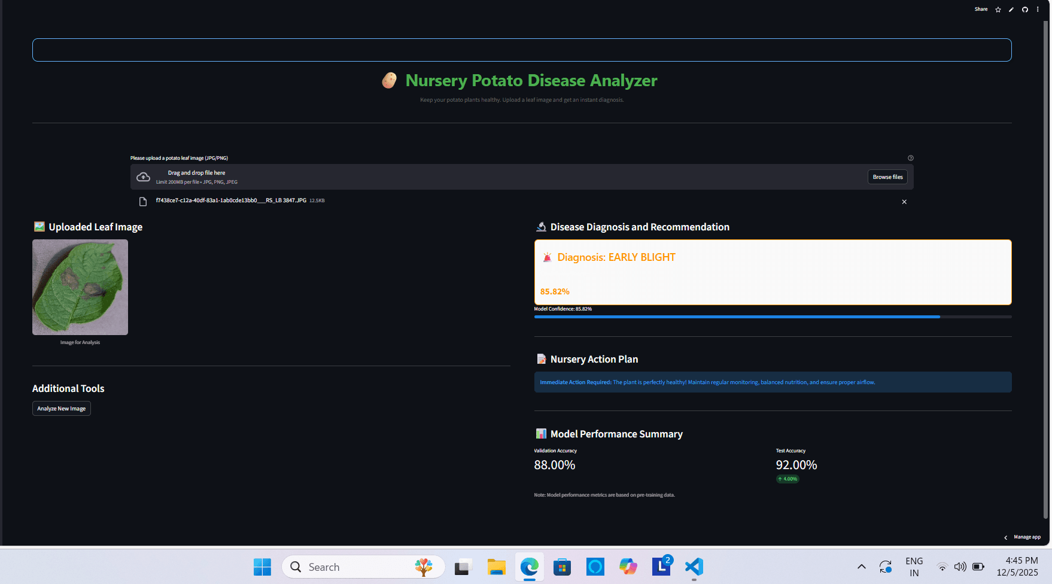Remove the uploaded JPG file
This screenshot has height=584, width=1052.
904,202
